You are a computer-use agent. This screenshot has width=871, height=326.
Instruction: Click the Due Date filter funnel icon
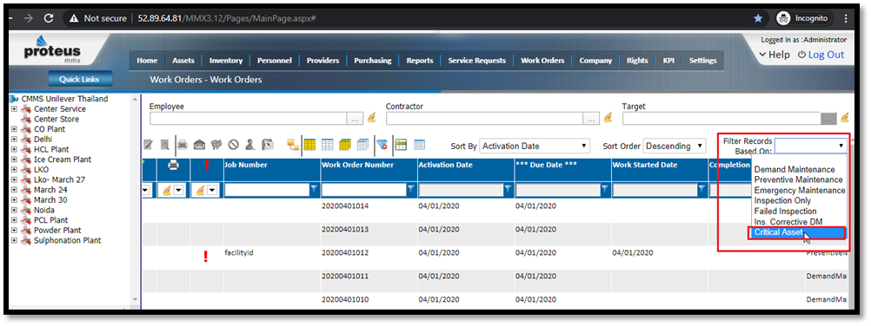[x=606, y=190]
